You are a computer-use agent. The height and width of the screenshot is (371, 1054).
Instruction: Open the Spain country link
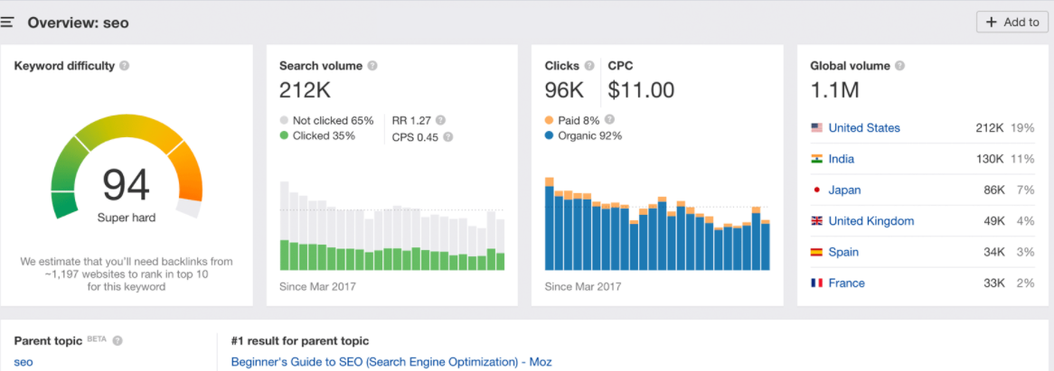pyautogui.click(x=843, y=252)
